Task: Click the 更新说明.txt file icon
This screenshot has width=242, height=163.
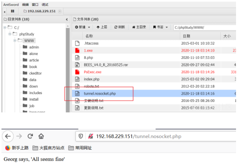Action: click(77, 108)
